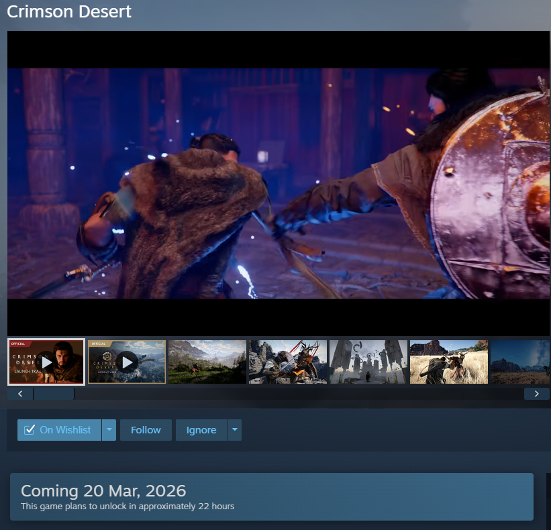551x530 pixels.
Task: Click the Ignore button
Action: click(201, 430)
